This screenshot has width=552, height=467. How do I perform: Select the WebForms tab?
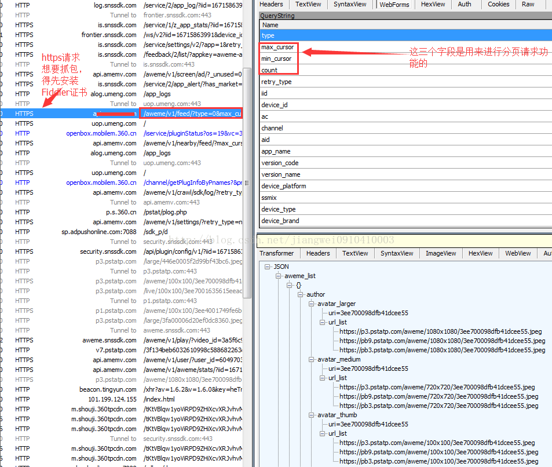pos(394,4)
